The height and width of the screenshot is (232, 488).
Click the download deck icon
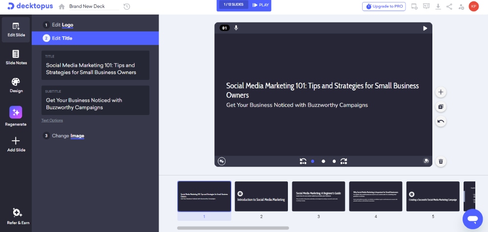438,6
